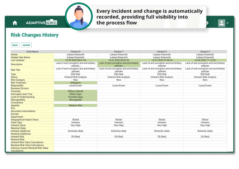
Task: Select the Possible Gaps cell
Action: [75, 97]
